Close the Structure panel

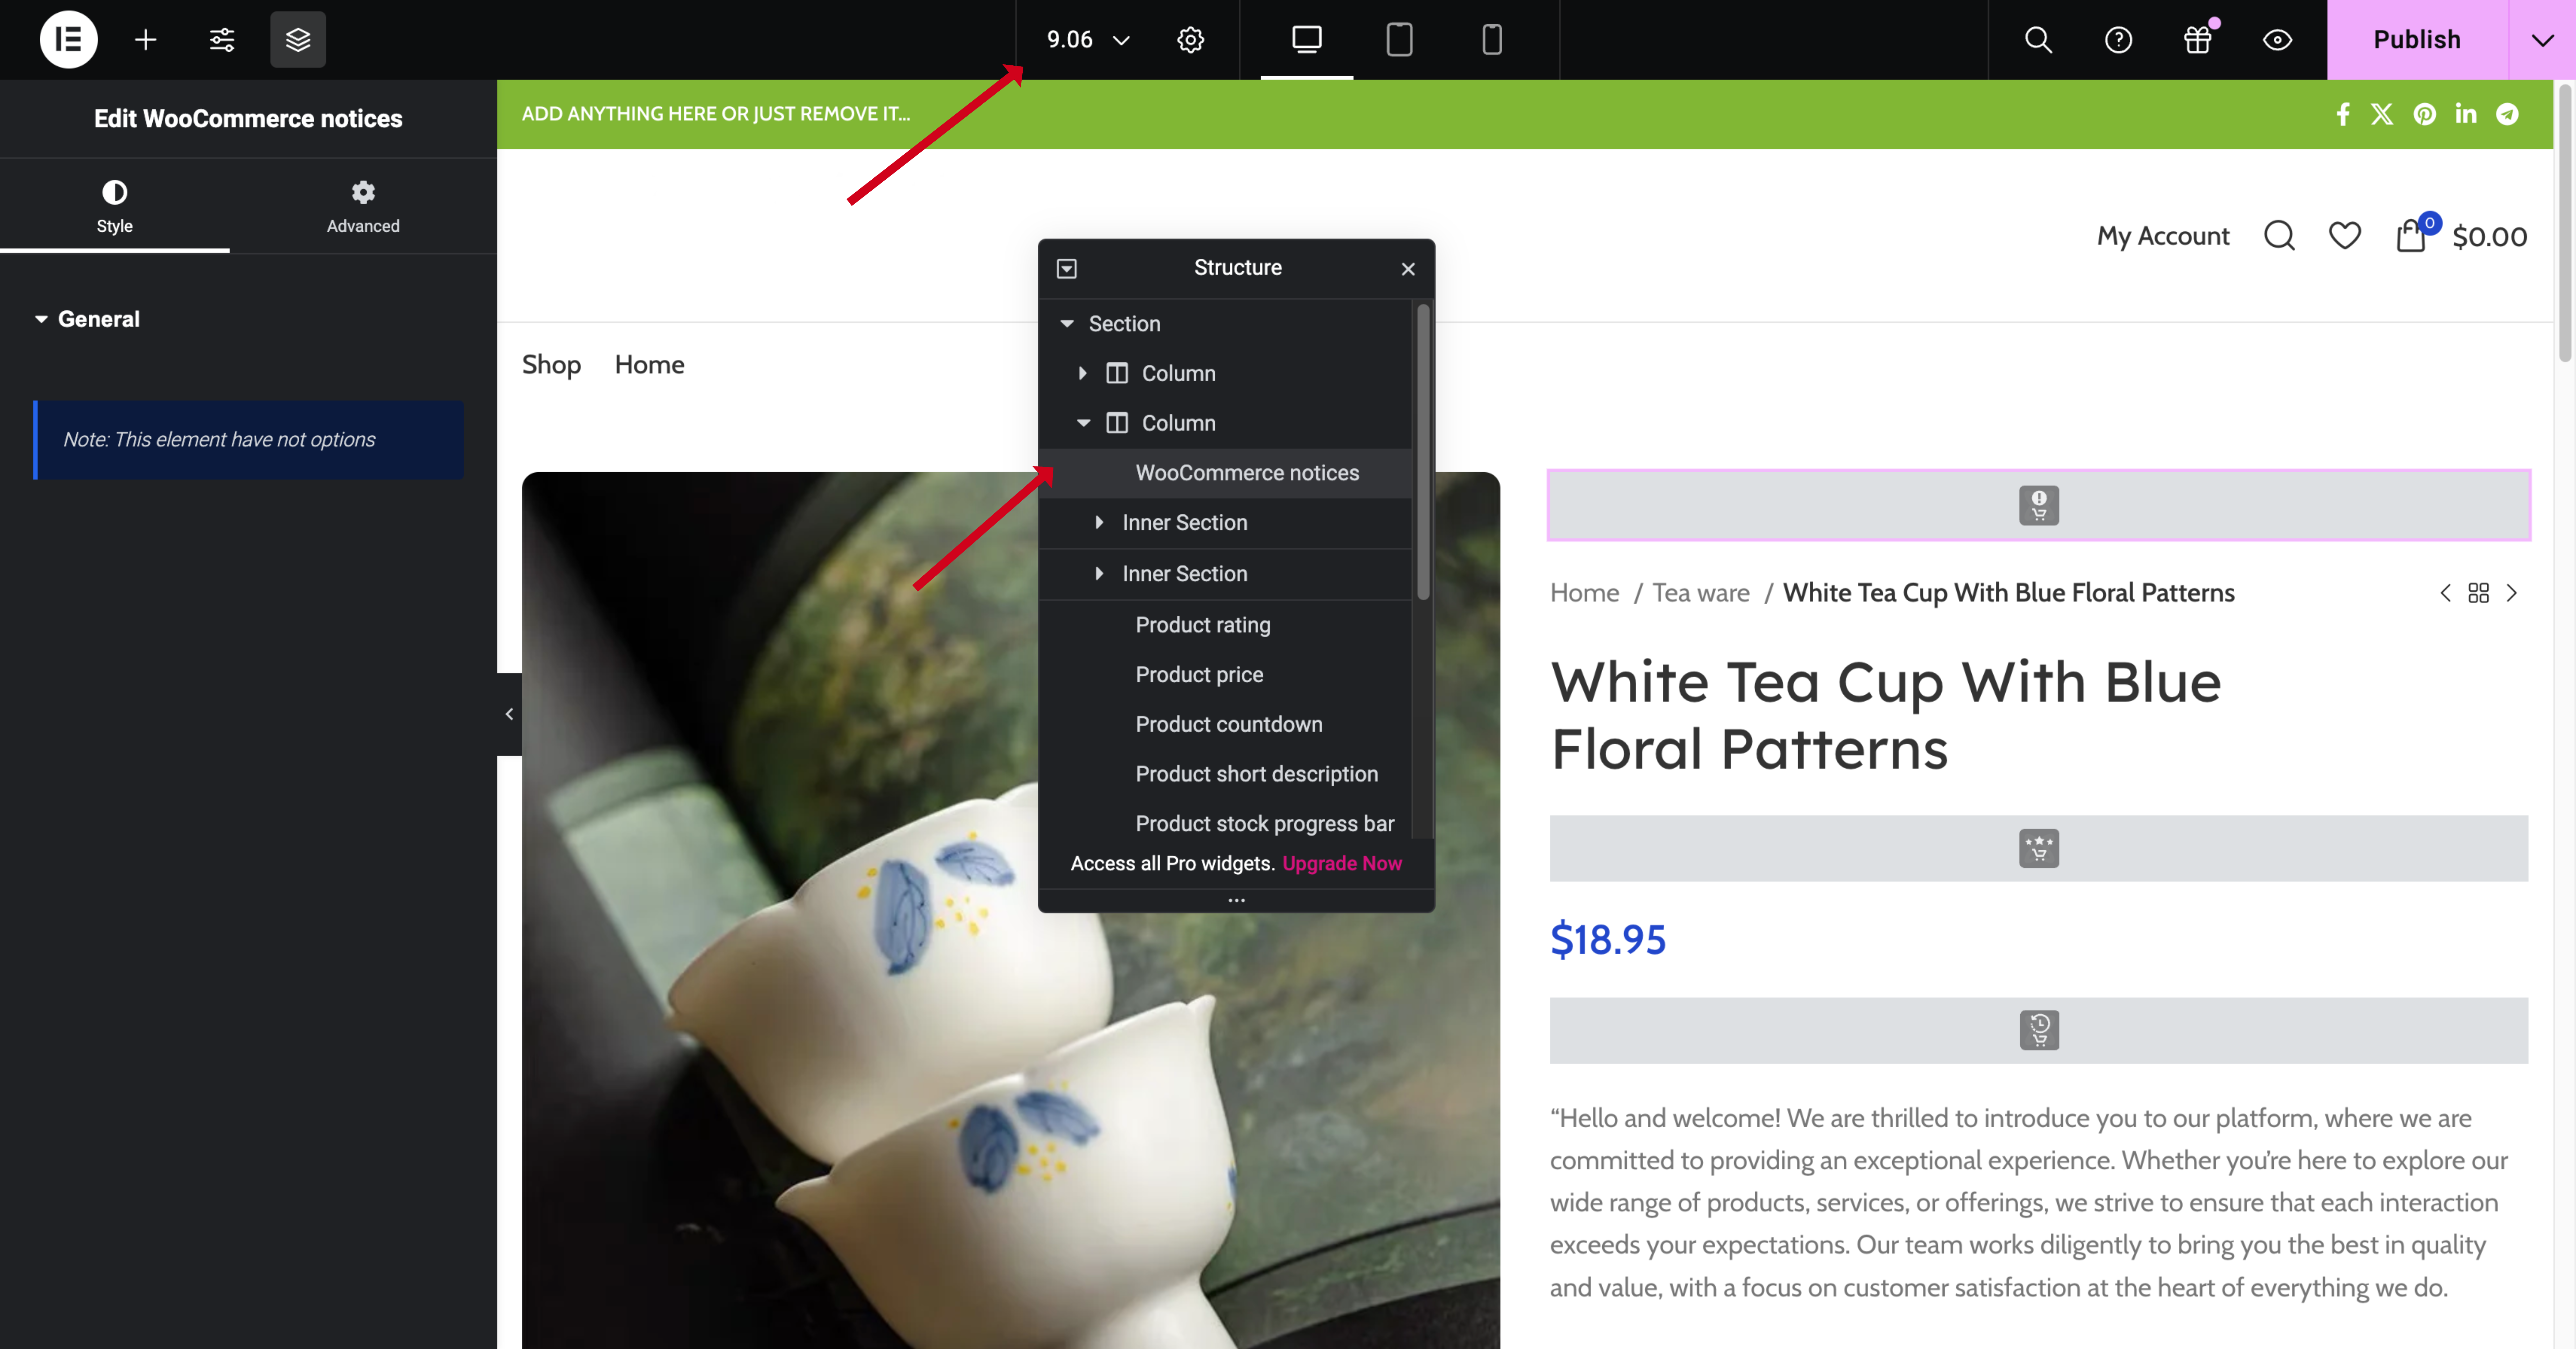[x=1408, y=269]
